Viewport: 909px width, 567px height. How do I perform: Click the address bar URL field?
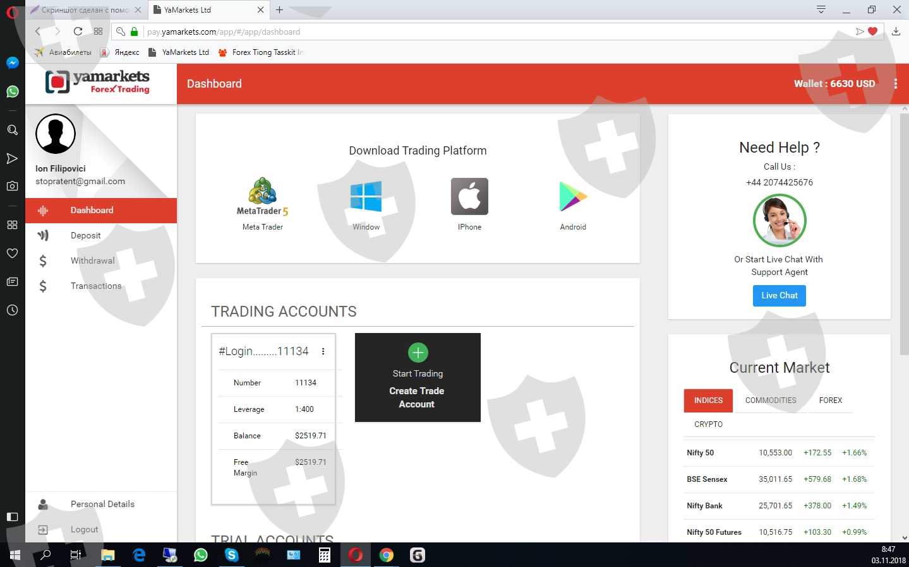pos(442,32)
